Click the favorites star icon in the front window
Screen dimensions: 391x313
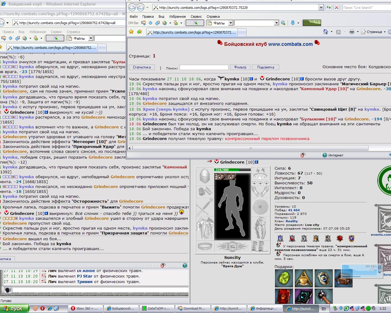click(131, 31)
